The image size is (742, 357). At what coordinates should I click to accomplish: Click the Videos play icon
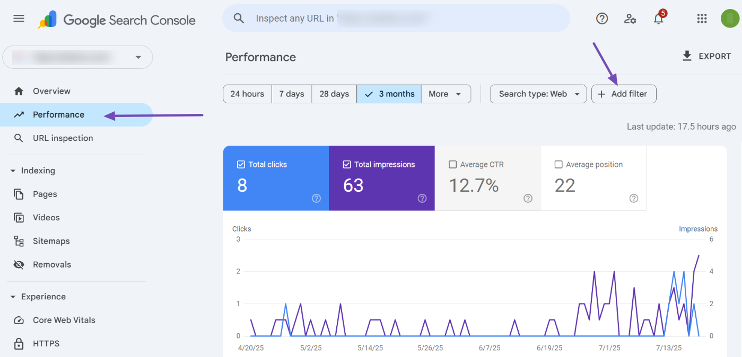click(x=19, y=218)
